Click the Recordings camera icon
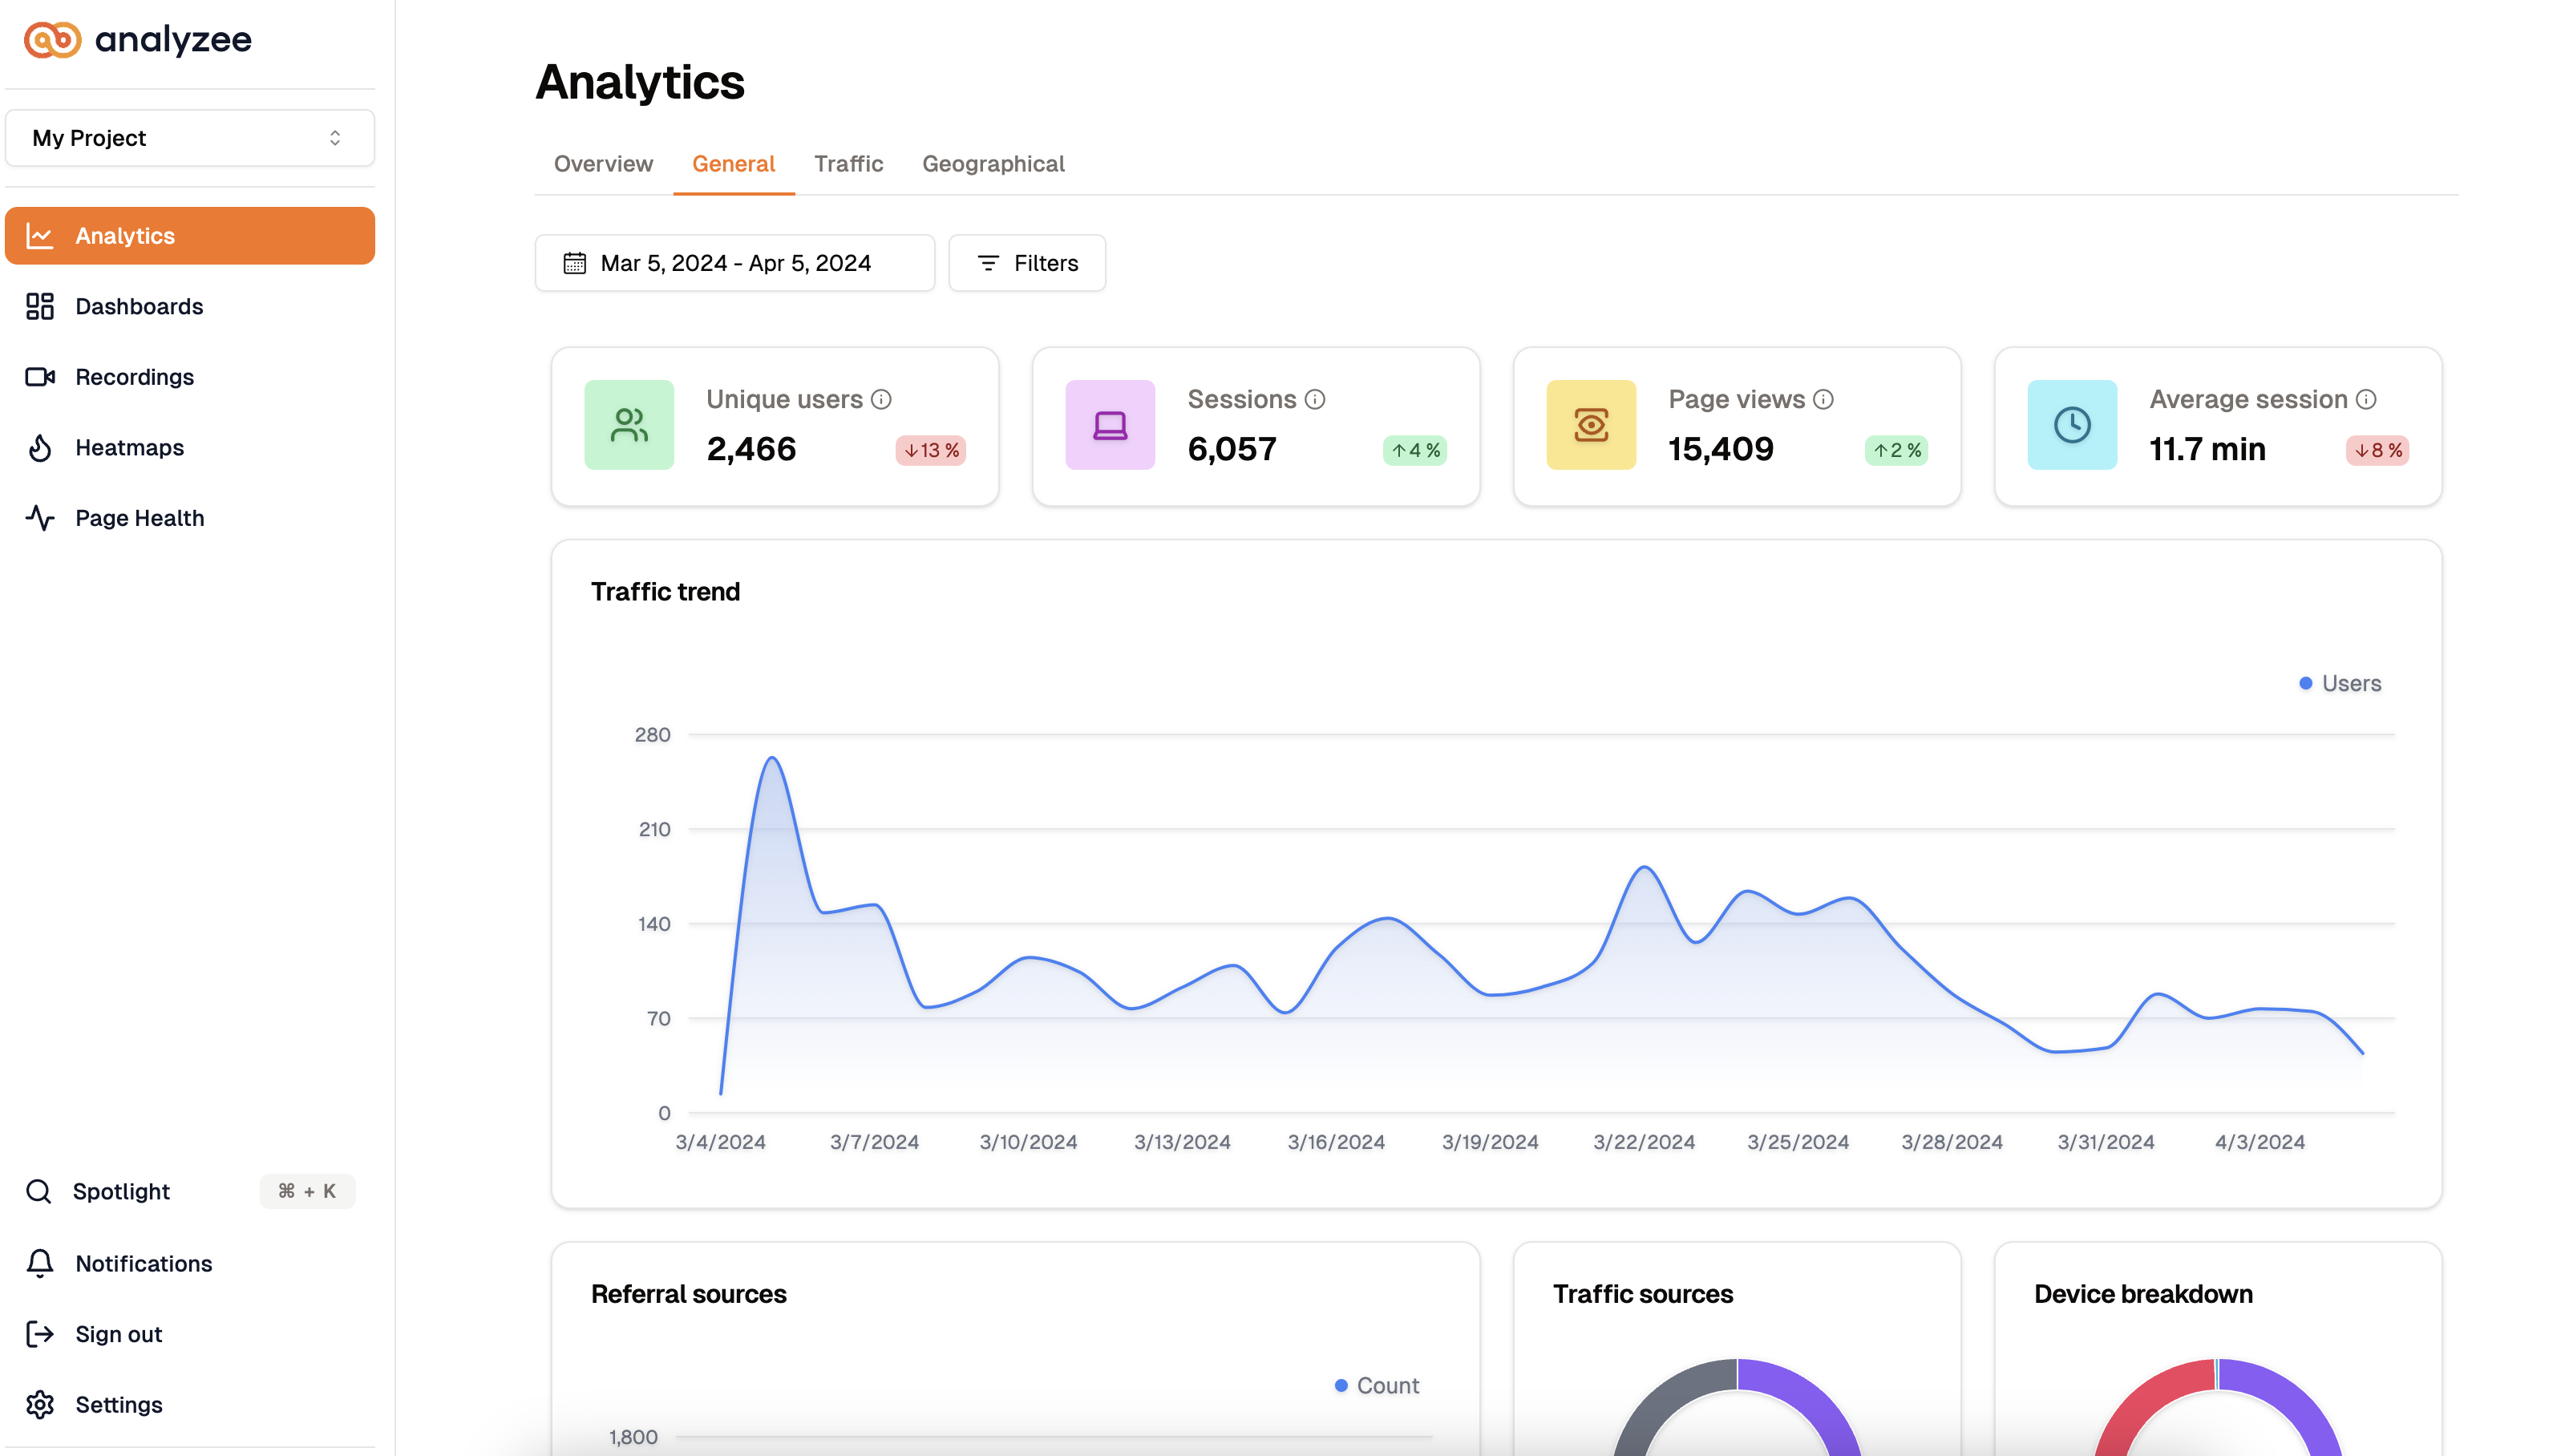 pyautogui.click(x=40, y=377)
